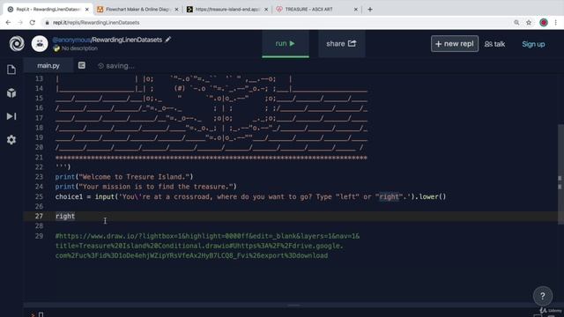Viewport: 564px width, 317px height.
Task: Click the help question mark button
Action: 543,296
